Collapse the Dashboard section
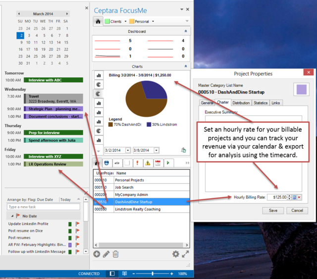Image resolution: width=317 pixels, height=279 pixels. click(x=186, y=31)
